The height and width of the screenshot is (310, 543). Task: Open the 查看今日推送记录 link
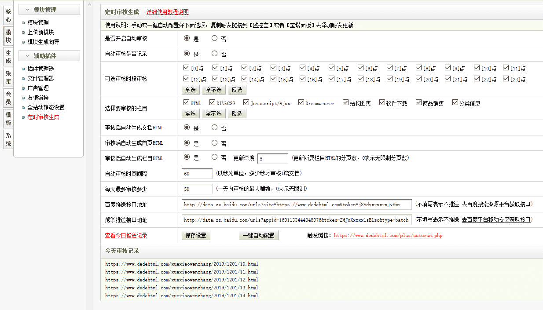pos(126,236)
